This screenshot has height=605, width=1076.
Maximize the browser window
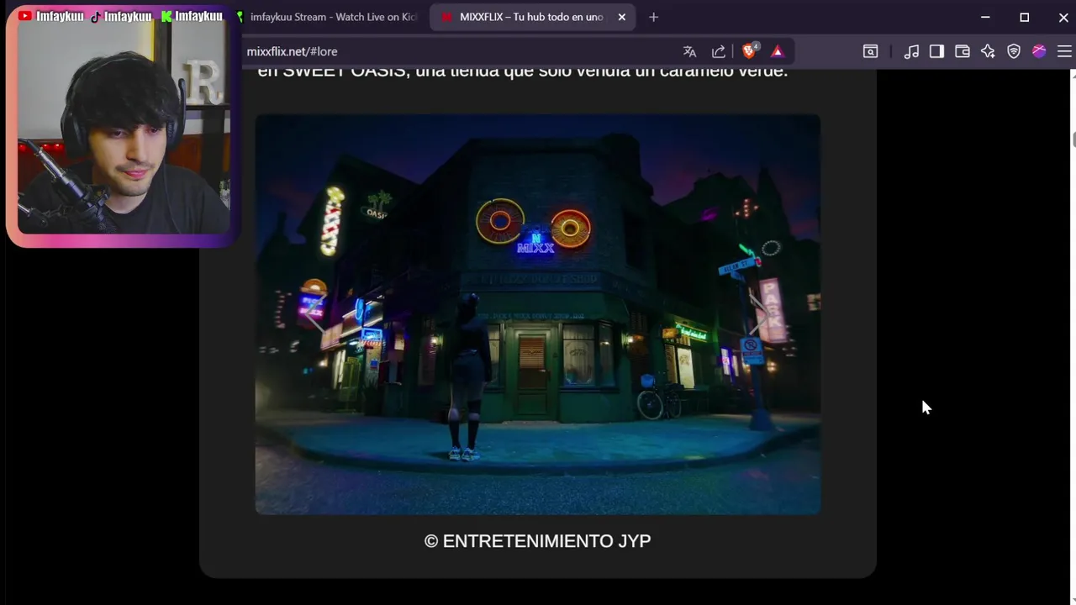(x=1024, y=17)
